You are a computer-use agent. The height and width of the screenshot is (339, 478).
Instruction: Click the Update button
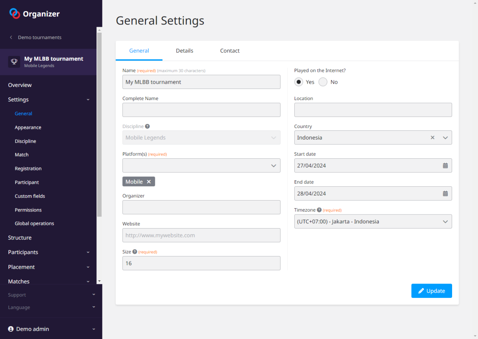point(431,291)
